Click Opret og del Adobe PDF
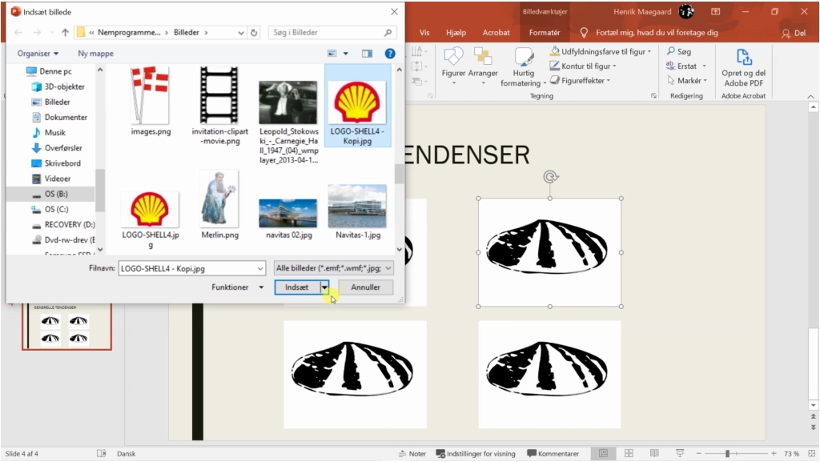This screenshot has height=462, width=820. (x=743, y=67)
